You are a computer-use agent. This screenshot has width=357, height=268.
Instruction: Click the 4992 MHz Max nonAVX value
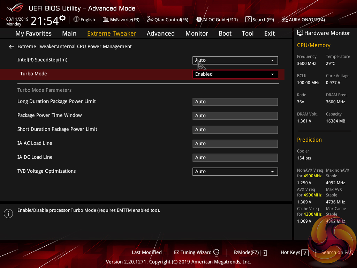(x=335, y=183)
